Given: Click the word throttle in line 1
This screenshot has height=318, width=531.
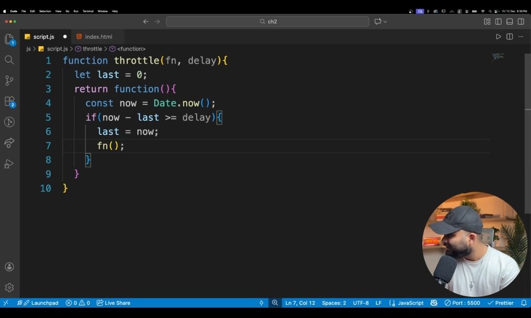Looking at the screenshot, I should tap(136, 60).
